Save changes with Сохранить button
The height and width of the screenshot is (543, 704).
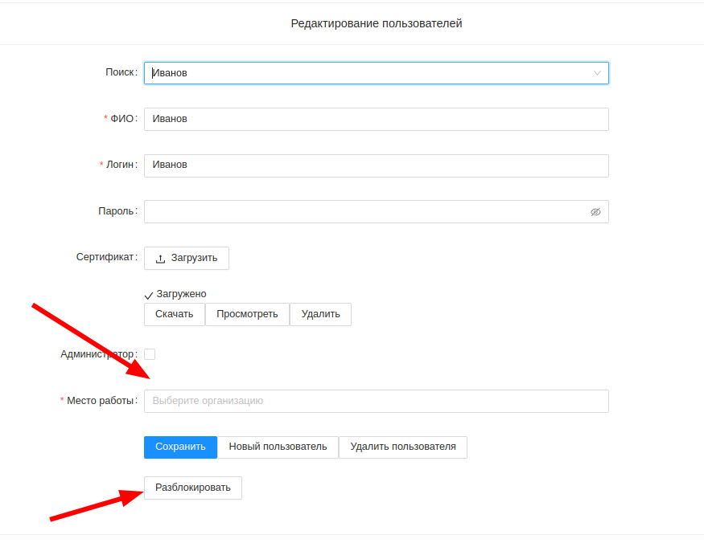pos(180,447)
